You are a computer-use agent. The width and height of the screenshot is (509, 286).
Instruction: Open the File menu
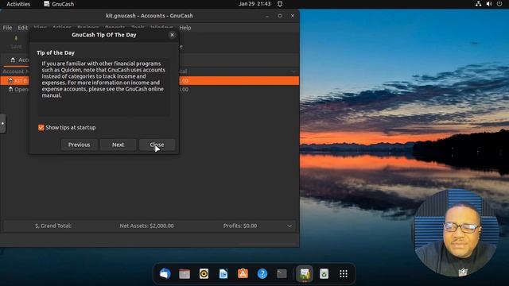point(7,28)
